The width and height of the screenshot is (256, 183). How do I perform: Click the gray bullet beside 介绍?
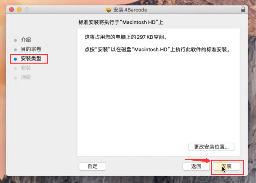coord(15,40)
